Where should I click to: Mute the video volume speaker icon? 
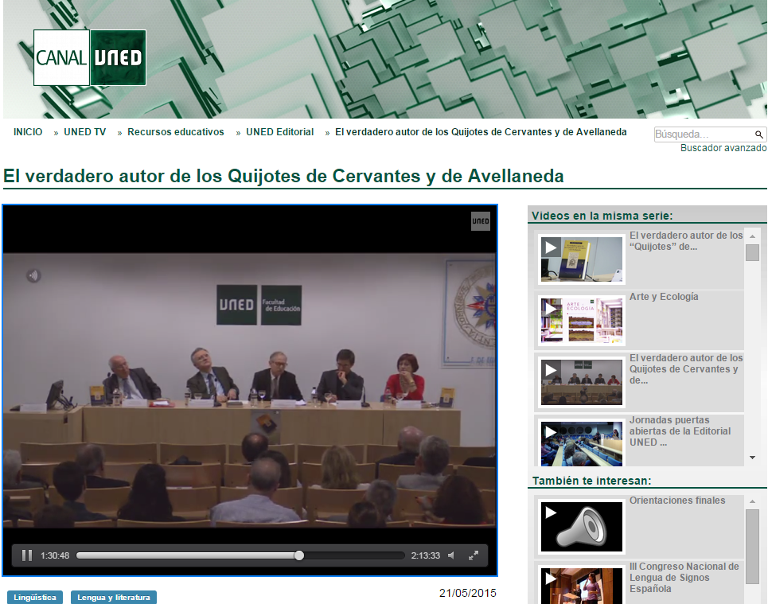coord(451,555)
